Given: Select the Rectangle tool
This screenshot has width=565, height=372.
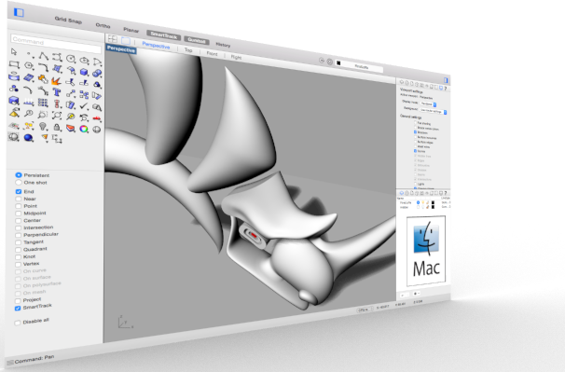Looking at the screenshot, I should pyautogui.click(x=14, y=64).
